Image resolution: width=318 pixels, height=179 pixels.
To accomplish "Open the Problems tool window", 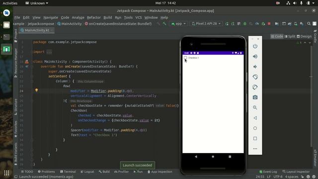I will (x=46, y=172).
